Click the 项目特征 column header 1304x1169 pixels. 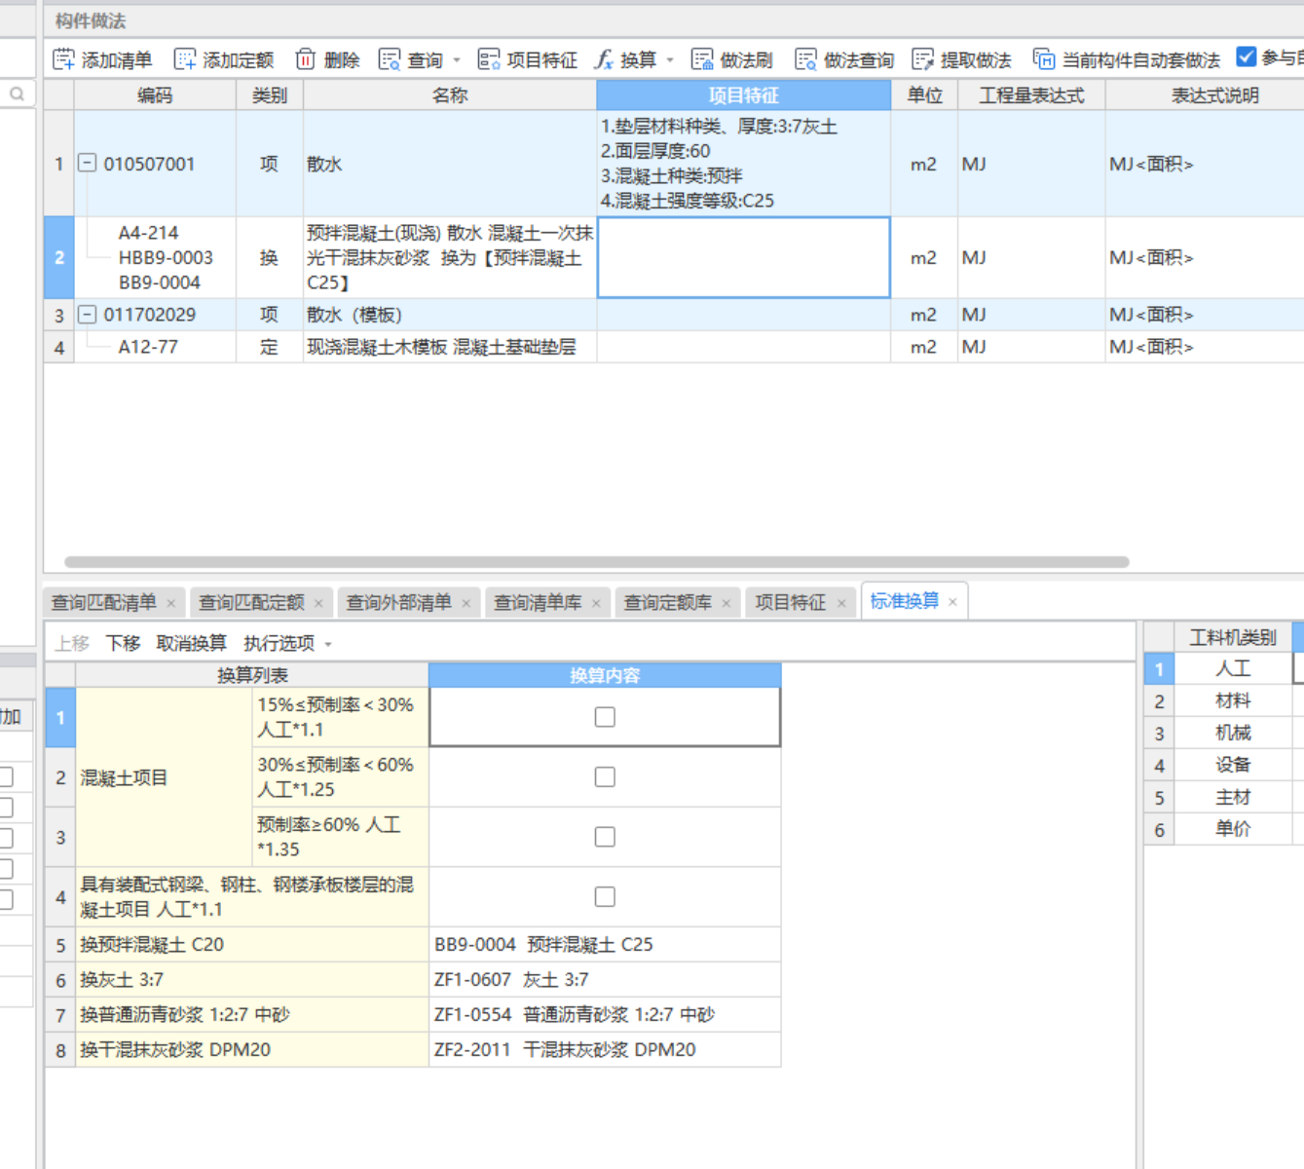[x=744, y=94]
